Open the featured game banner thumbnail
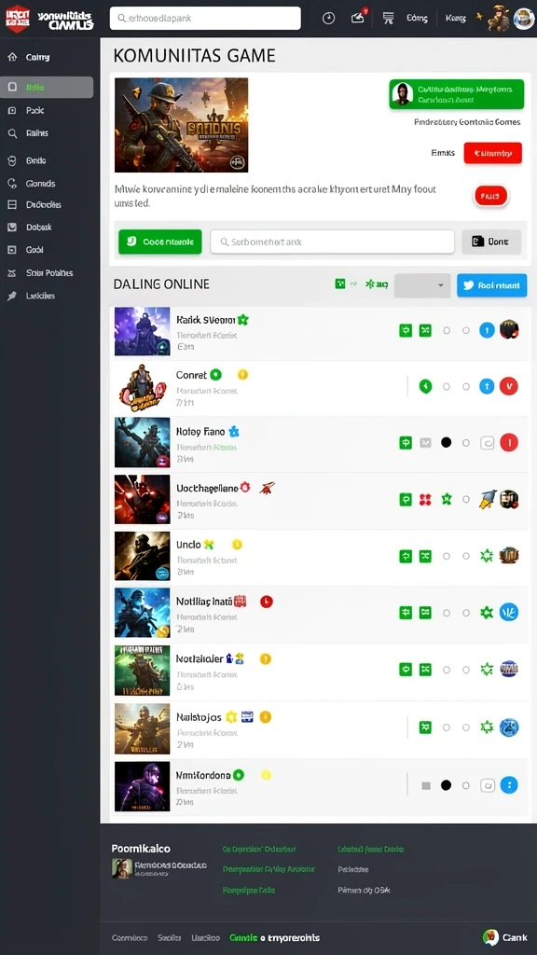The width and height of the screenshot is (537, 955). [182, 125]
